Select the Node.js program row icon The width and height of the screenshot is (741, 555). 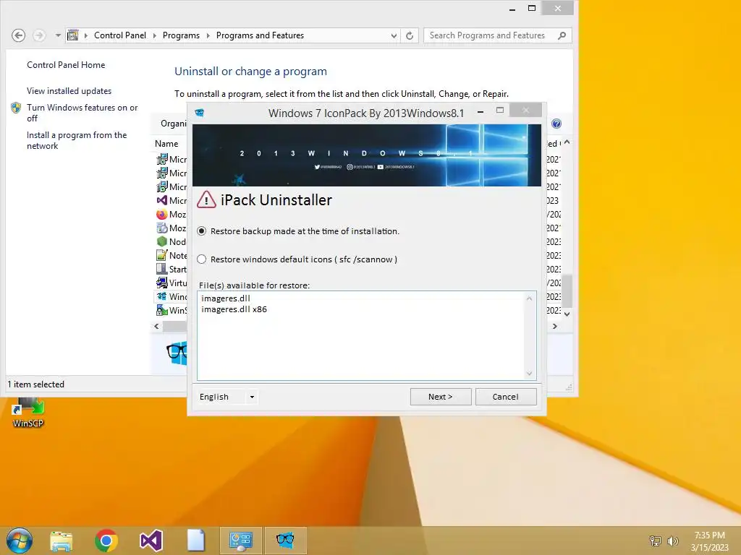point(161,241)
